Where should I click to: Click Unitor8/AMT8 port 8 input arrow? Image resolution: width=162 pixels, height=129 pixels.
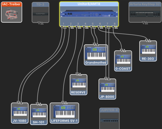coord(116,27)
